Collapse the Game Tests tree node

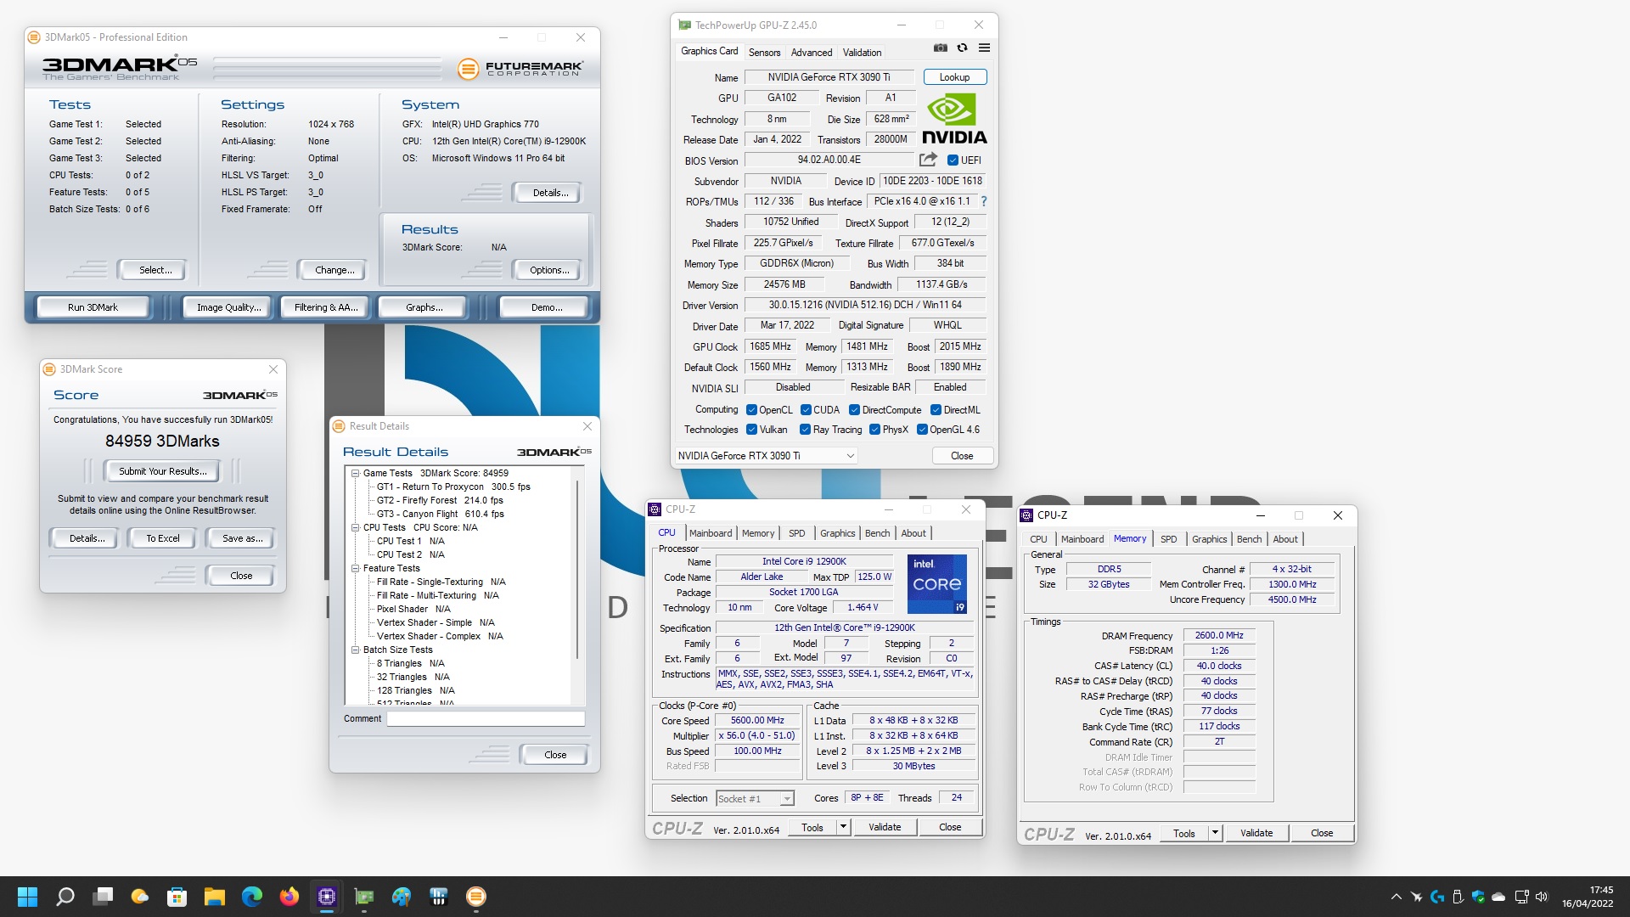coord(356,474)
